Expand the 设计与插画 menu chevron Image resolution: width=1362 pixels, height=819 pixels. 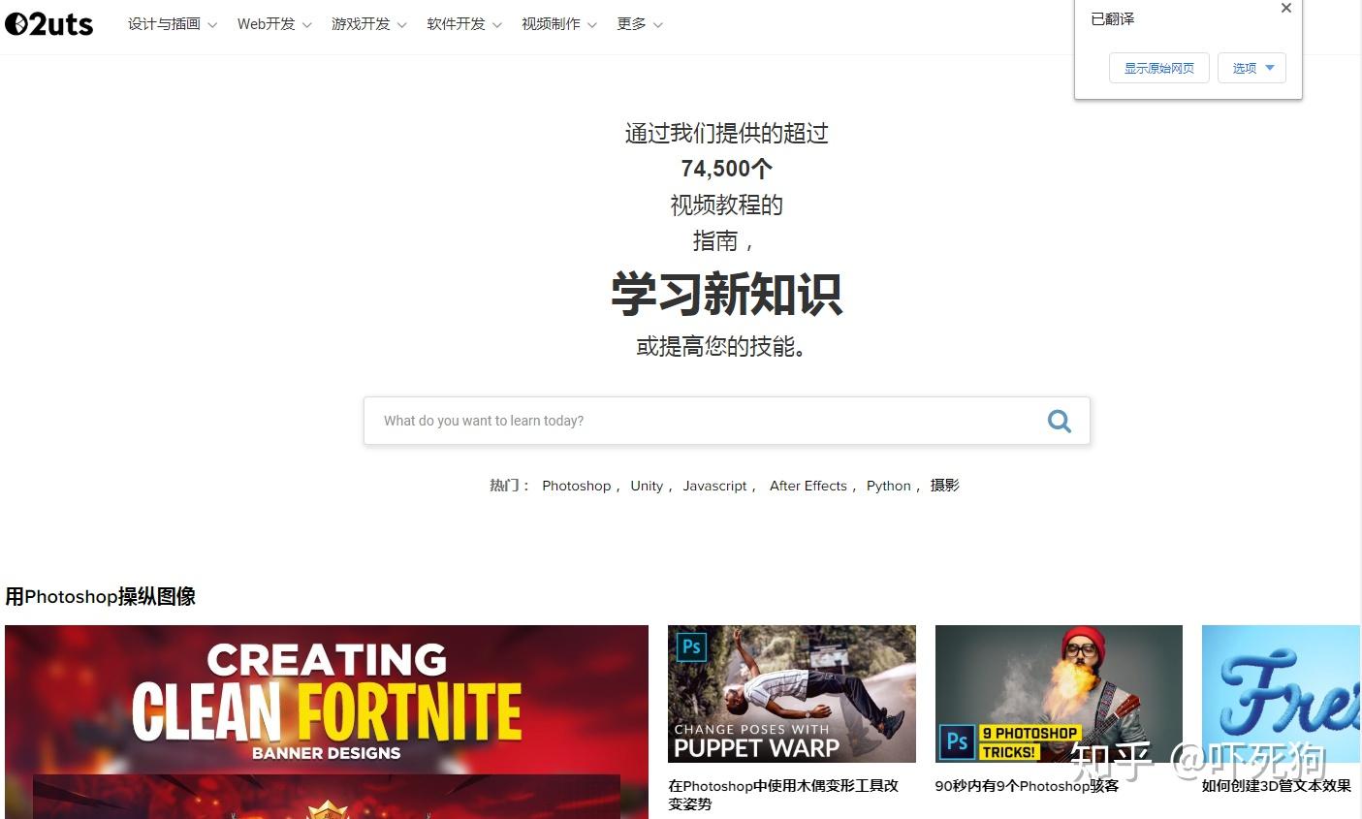212,25
